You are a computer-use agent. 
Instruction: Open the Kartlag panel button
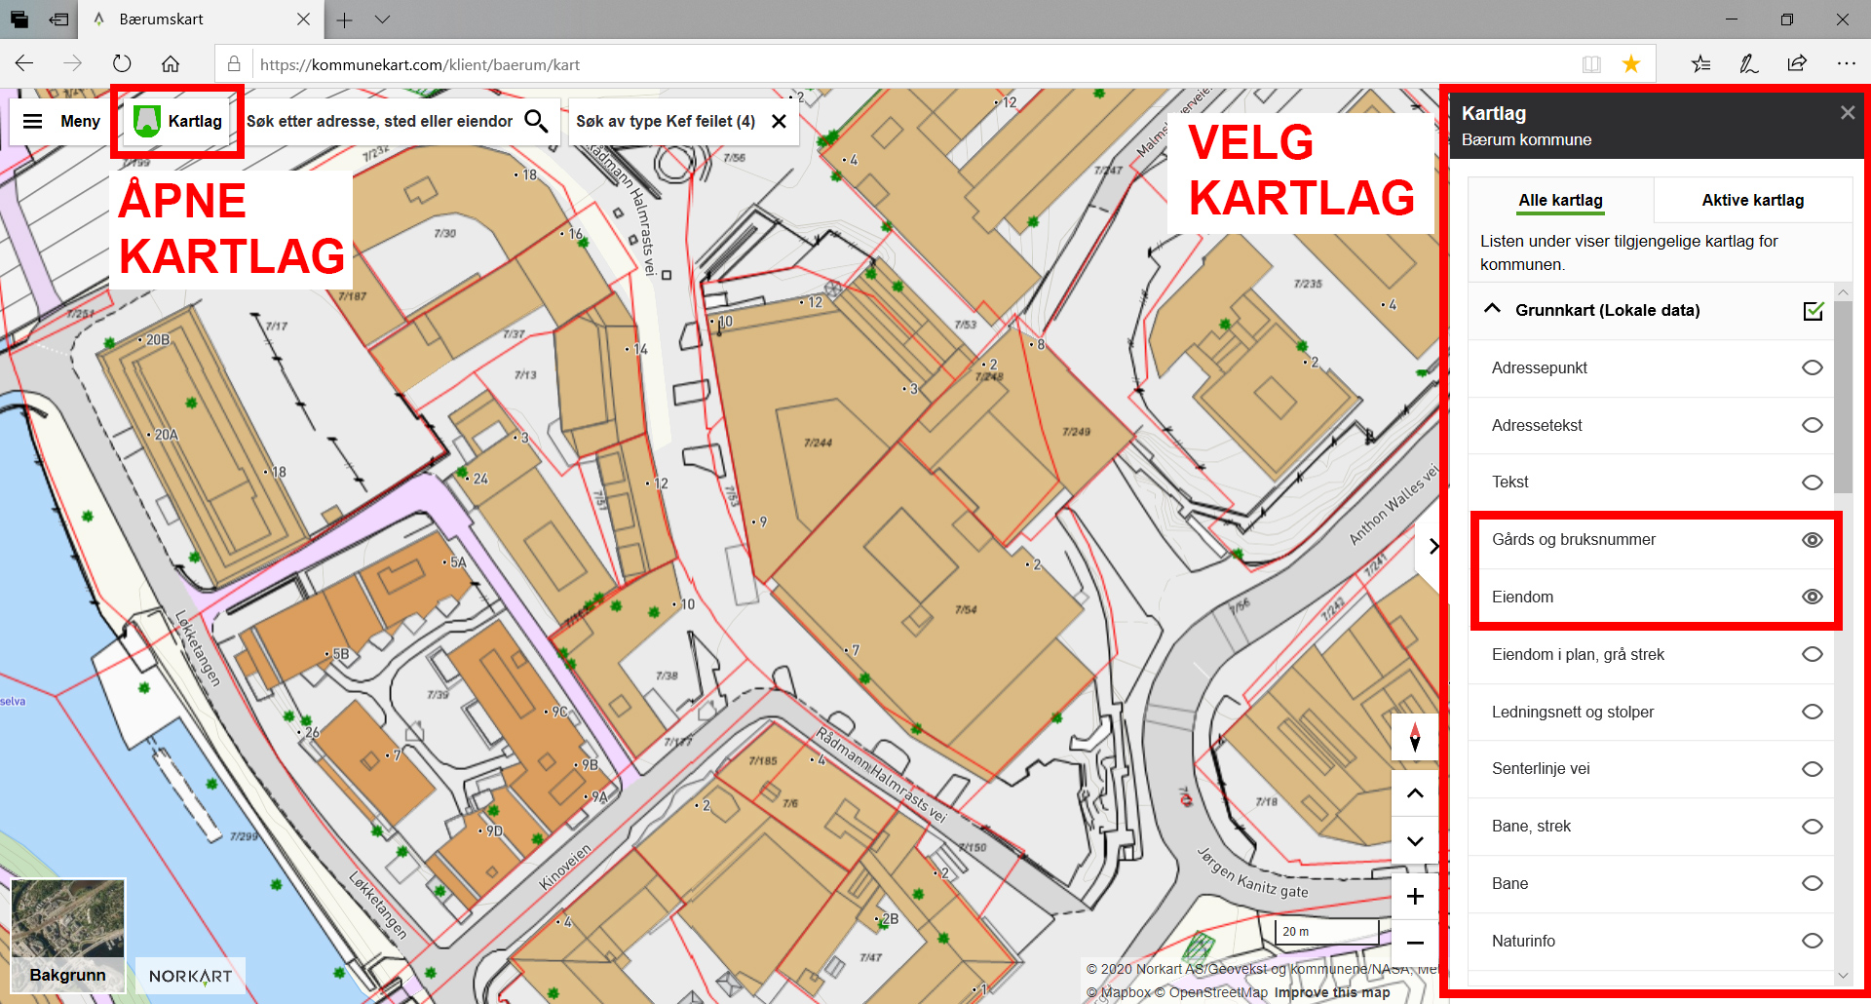pyautogui.click(x=177, y=121)
